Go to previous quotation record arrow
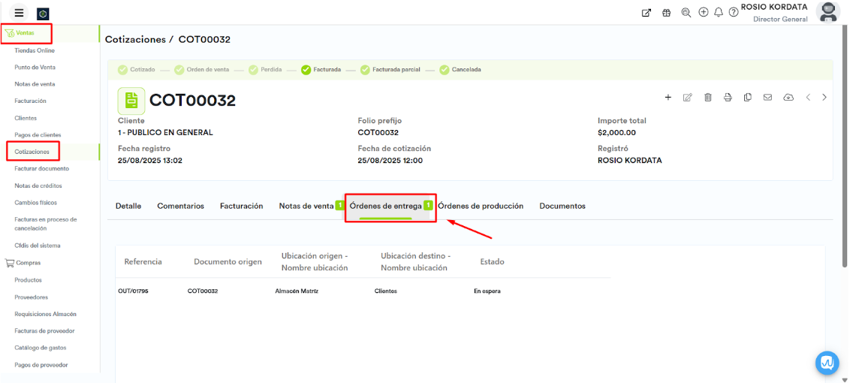The width and height of the screenshot is (853, 383). point(808,98)
